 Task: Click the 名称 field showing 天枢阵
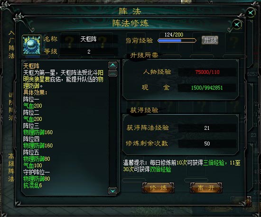point(89,39)
